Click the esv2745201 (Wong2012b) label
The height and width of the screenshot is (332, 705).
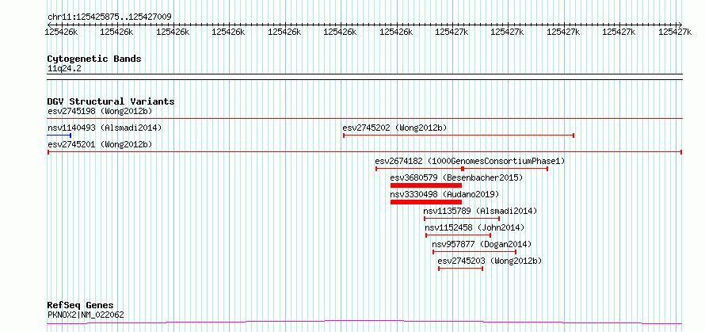click(x=100, y=144)
